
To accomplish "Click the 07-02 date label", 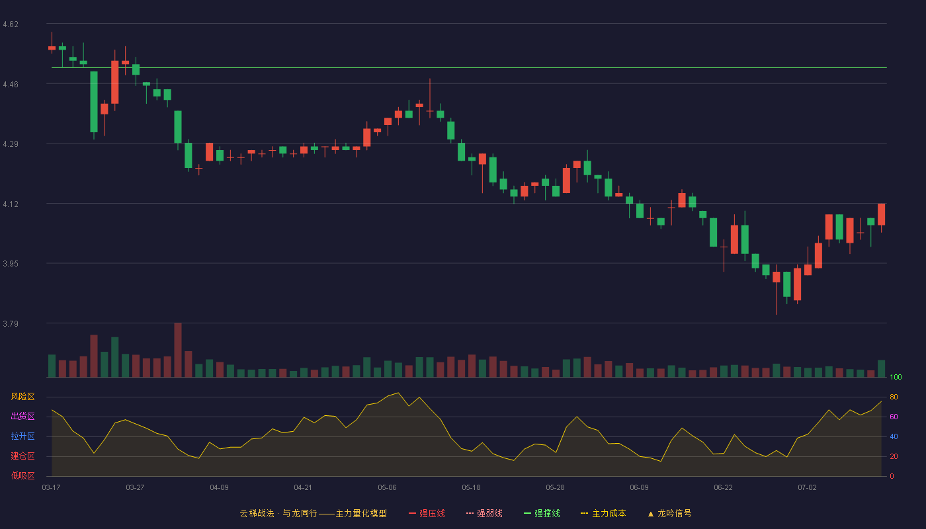I will pyautogui.click(x=807, y=487).
